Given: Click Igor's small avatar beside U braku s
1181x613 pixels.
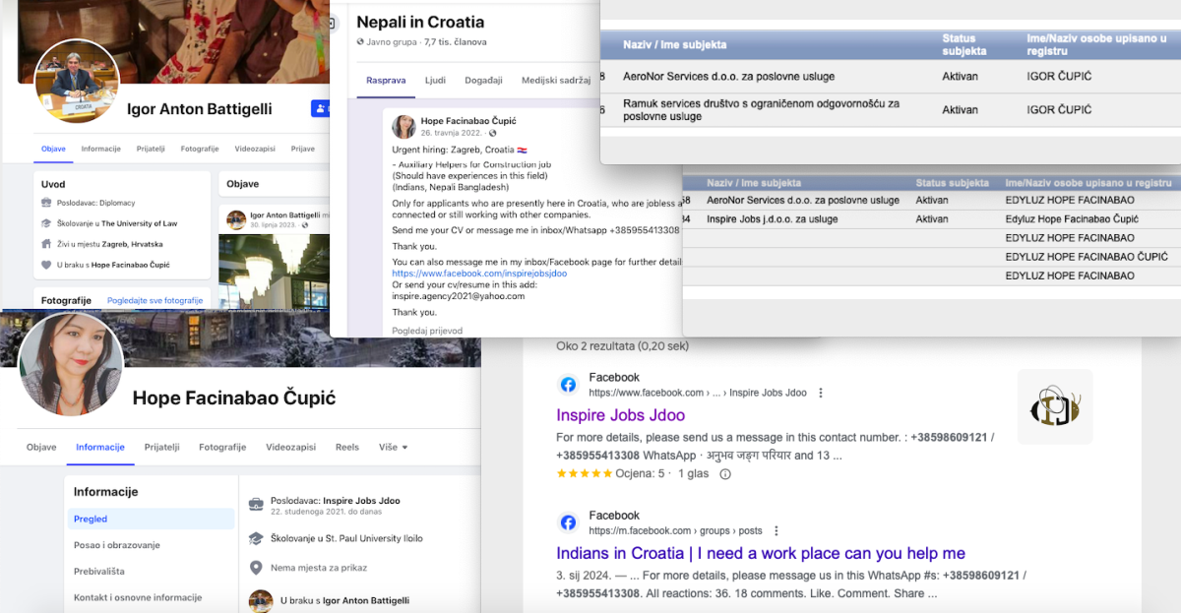Looking at the screenshot, I should pyautogui.click(x=261, y=600).
